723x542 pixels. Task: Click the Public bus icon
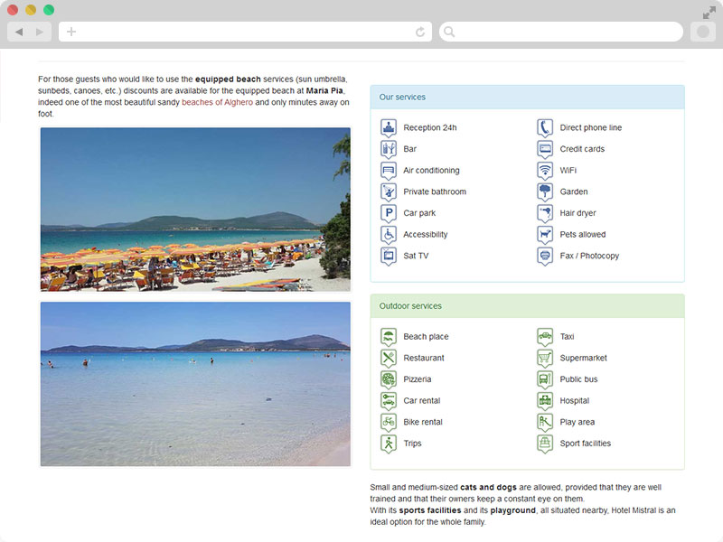tap(545, 378)
